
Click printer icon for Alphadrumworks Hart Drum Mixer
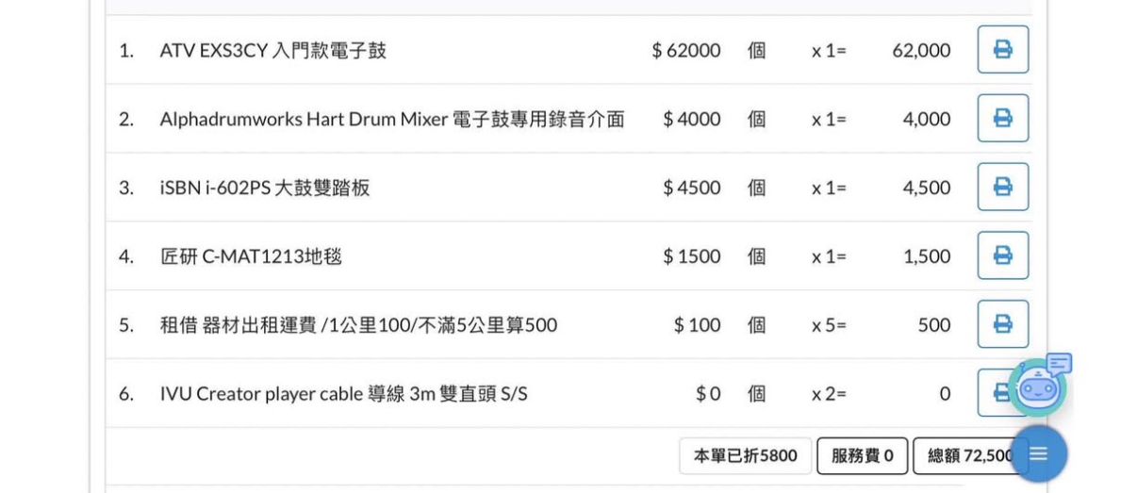click(1002, 119)
